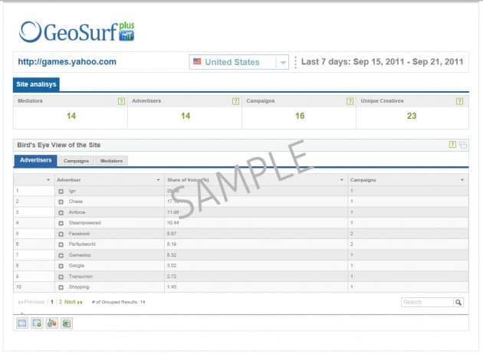Click the Perfectworld row campaigns count 2
The image size is (483, 354).
[352, 244]
